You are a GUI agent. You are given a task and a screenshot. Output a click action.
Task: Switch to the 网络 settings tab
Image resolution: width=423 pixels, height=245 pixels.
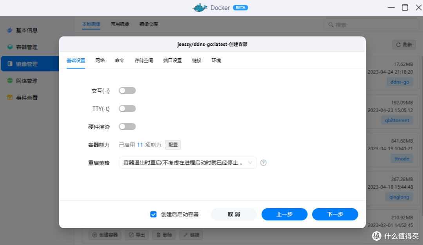point(100,60)
